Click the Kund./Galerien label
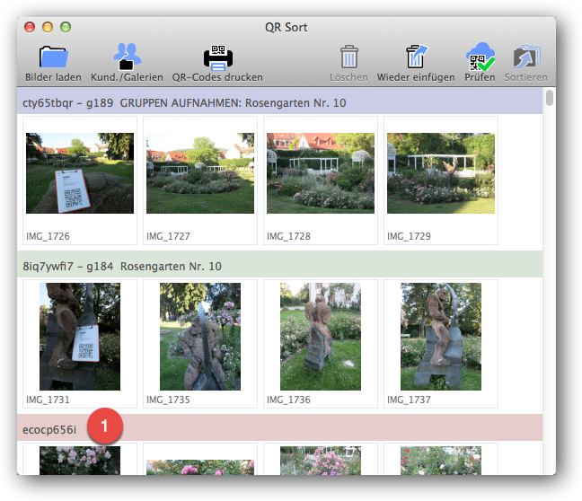 tap(127, 77)
